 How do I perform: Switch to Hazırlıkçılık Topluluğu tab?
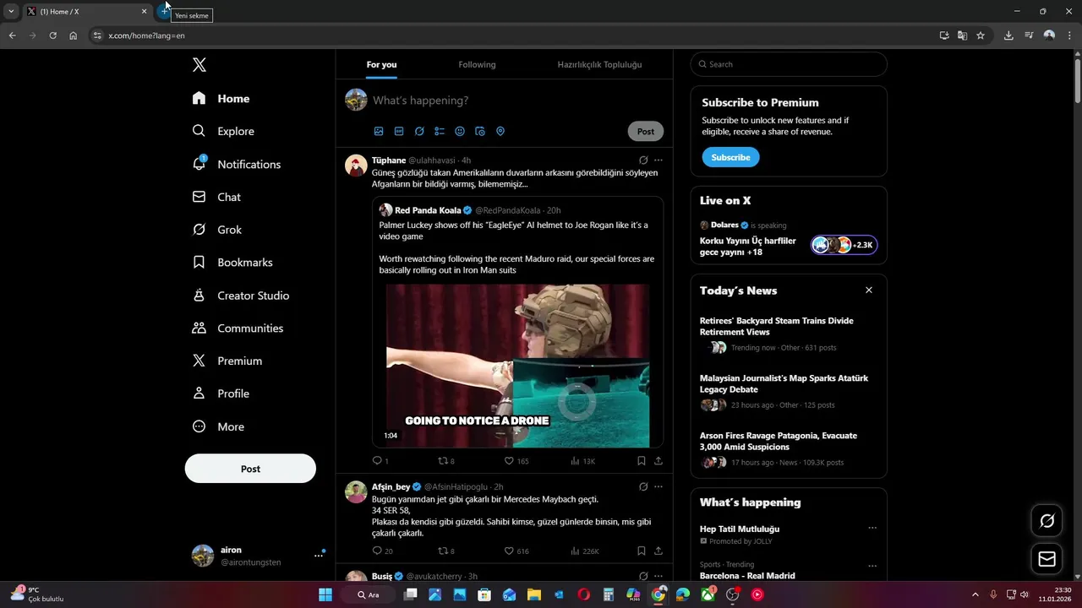coord(599,65)
